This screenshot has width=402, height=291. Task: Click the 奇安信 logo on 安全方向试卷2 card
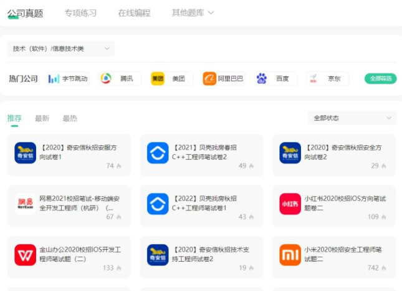tap(290, 153)
